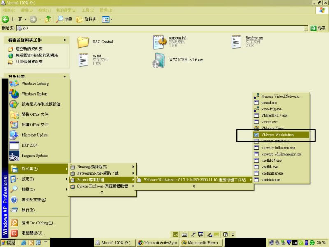The image size is (329, 247).
Task: Launch VMware Workstation from the menu
Action: pyautogui.click(x=281, y=135)
